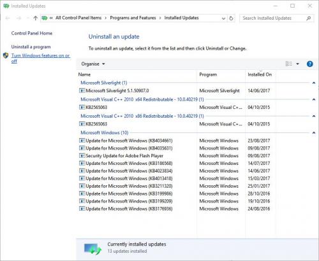This screenshot has height=261, width=319.
Task: Select Security Update for Adobe Flash Player
Action: tap(124, 156)
